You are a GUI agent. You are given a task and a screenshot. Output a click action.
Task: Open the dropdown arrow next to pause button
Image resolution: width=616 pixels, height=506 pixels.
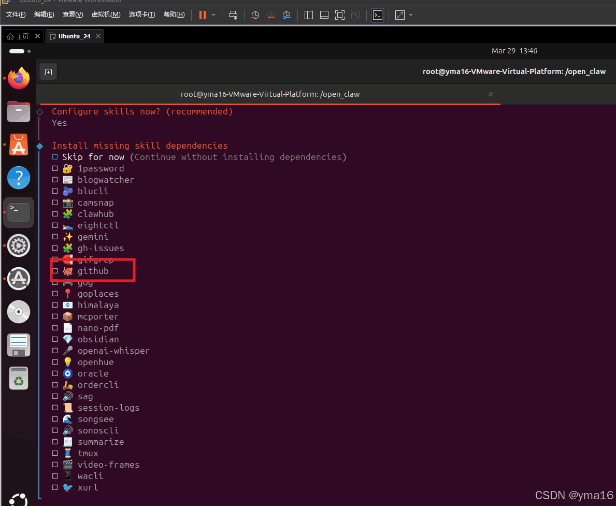coord(213,15)
